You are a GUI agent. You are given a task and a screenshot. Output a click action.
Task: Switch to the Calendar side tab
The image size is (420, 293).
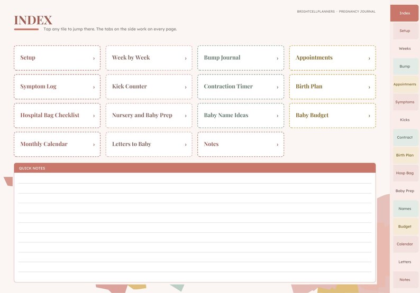coord(406,244)
